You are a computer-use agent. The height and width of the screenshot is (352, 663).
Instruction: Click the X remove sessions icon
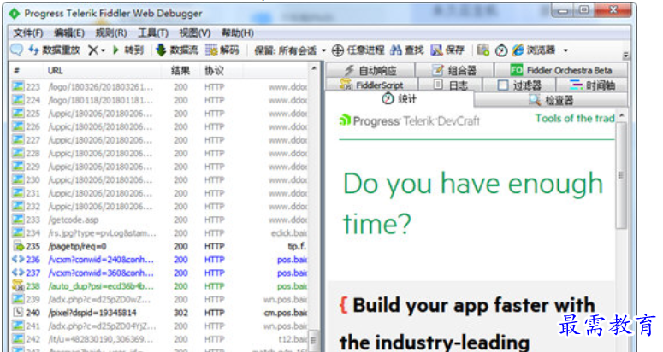pos(93,50)
